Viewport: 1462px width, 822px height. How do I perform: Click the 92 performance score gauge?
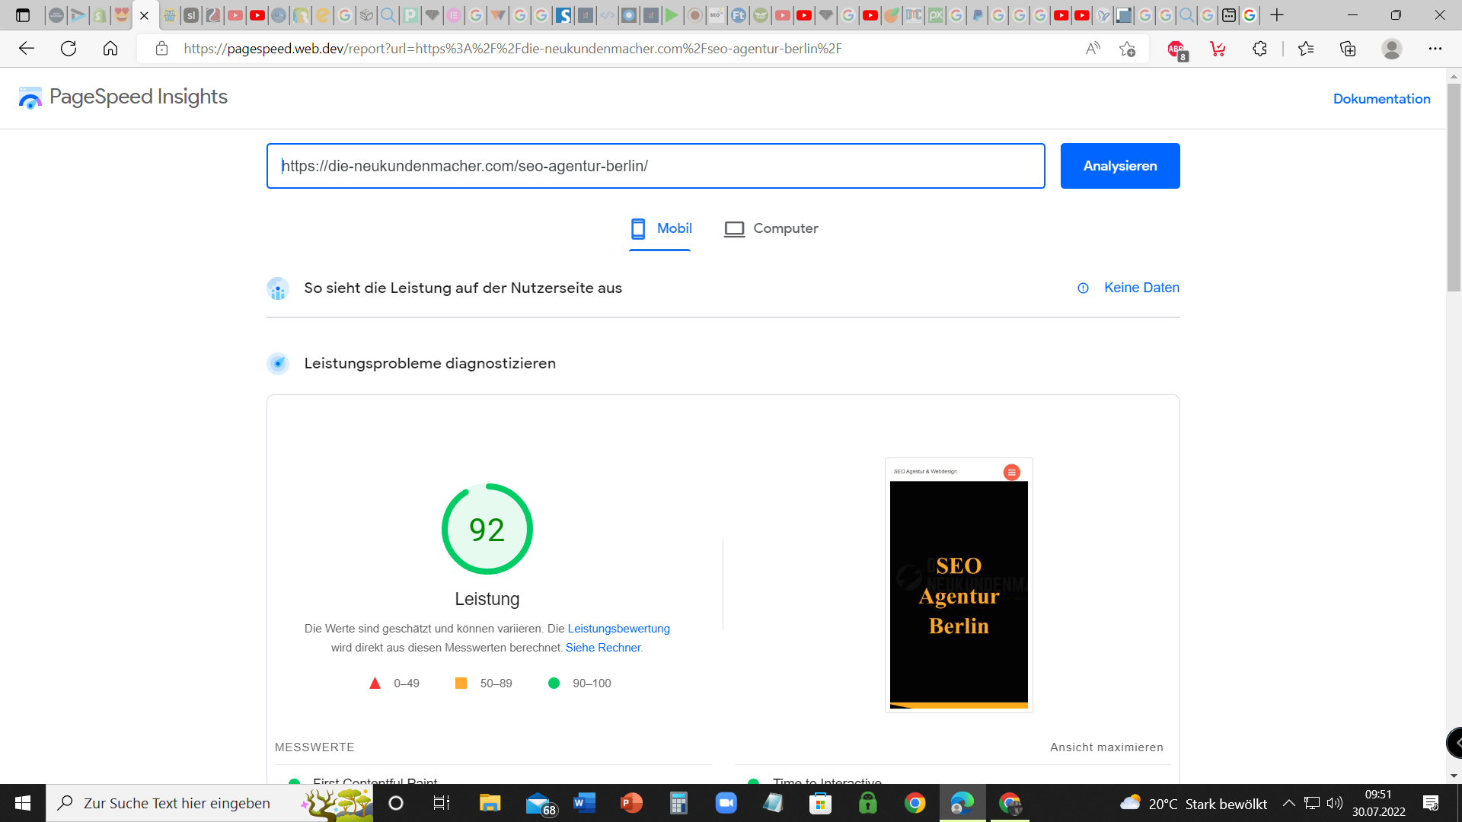[487, 529]
